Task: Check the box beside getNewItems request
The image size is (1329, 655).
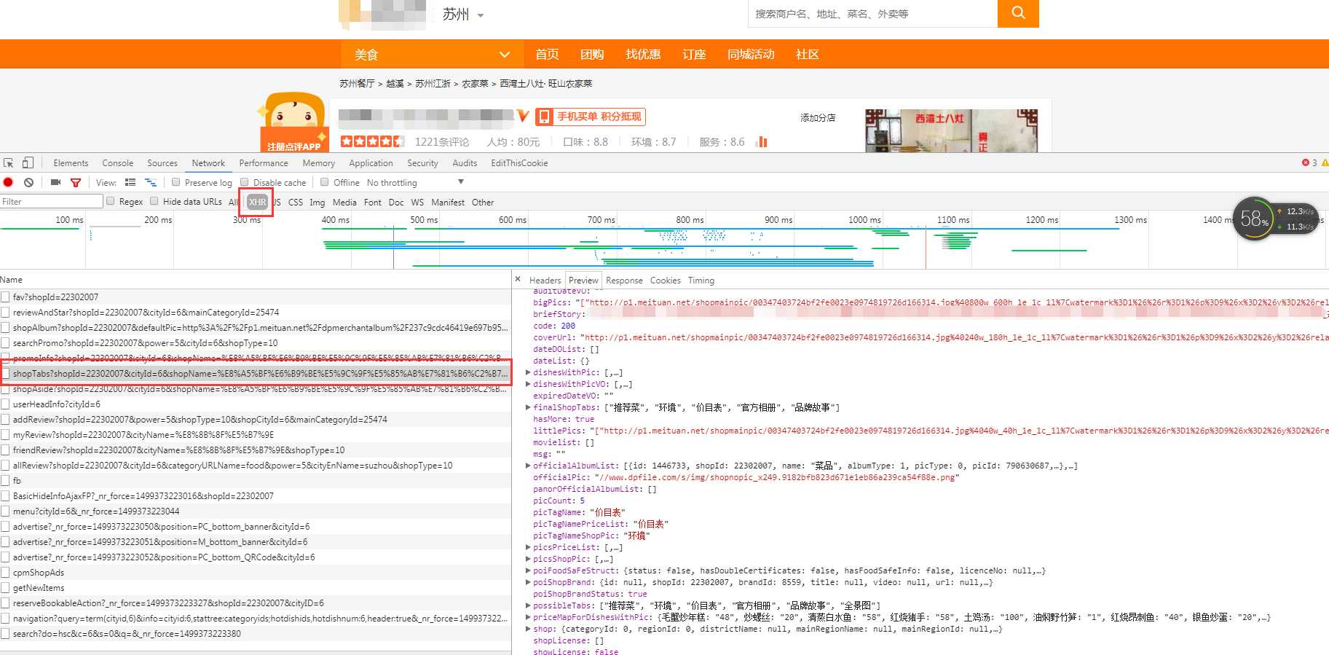Action: (x=6, y=588)
